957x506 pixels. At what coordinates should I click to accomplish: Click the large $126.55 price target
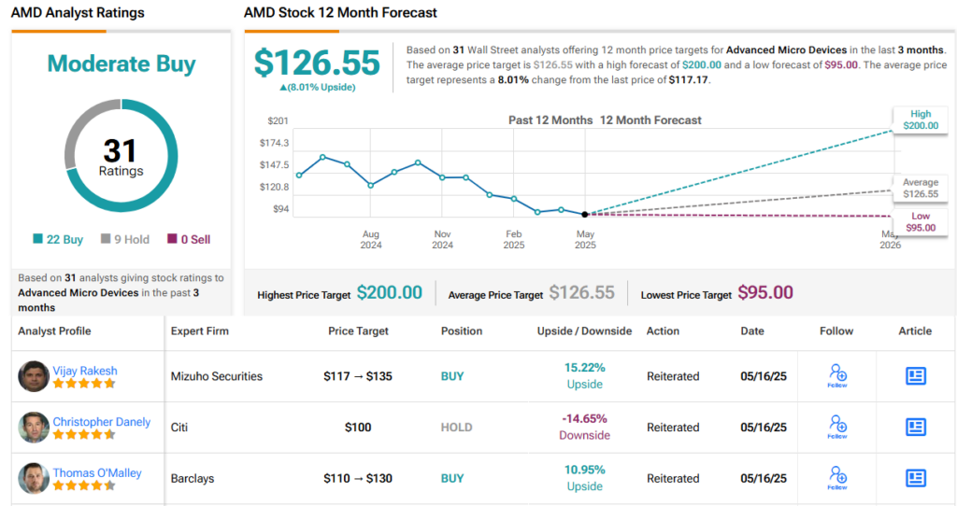pos(317,63)
